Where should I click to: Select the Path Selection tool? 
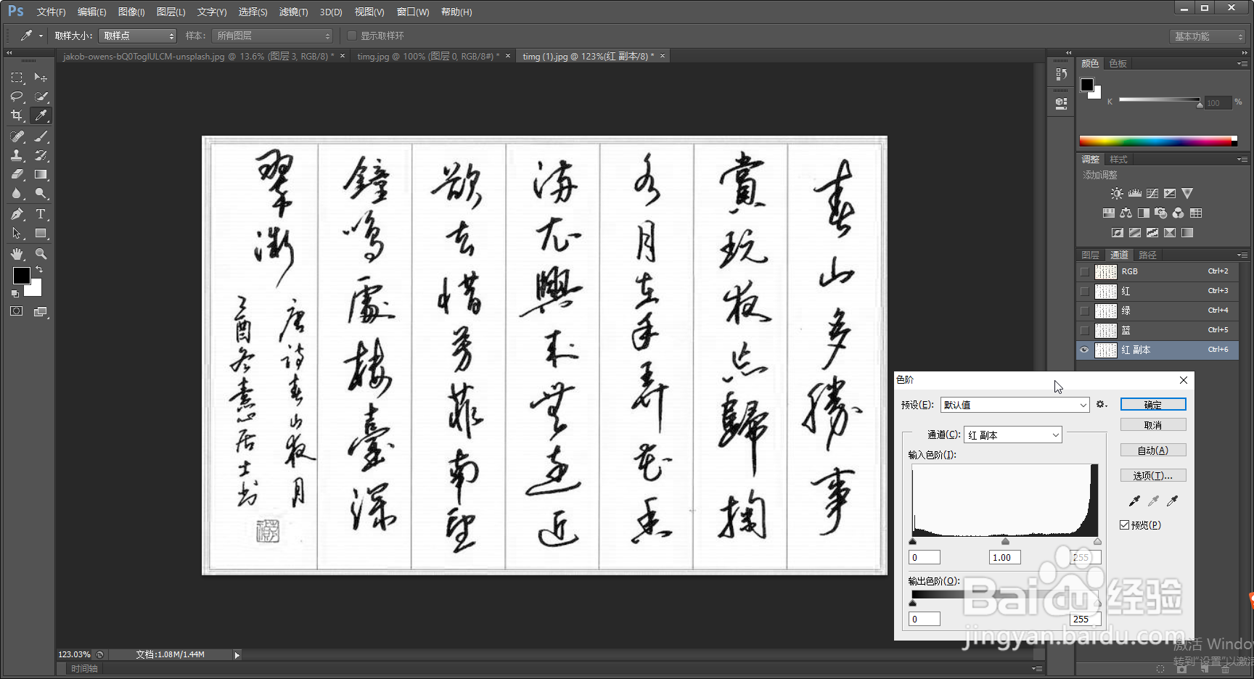[17, 234]
